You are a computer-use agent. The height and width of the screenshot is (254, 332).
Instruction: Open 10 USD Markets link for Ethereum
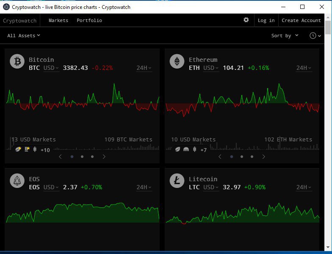pyautogui.click(x=193, y=140)
